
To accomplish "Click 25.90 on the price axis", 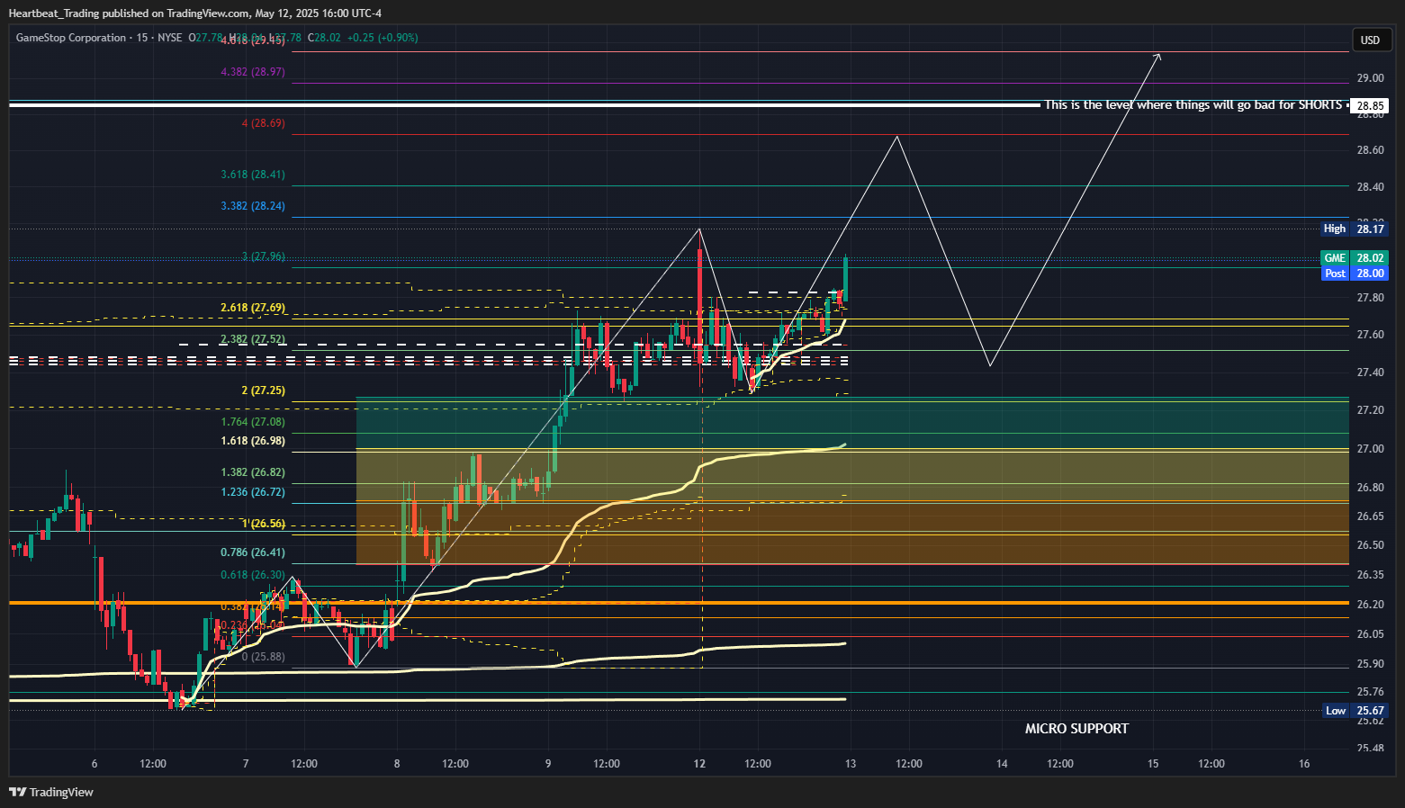I will point(1370,664).
